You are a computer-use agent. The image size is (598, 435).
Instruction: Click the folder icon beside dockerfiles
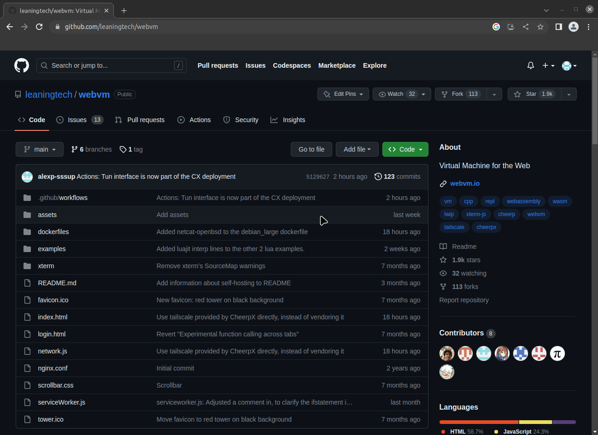pos(27,232)
